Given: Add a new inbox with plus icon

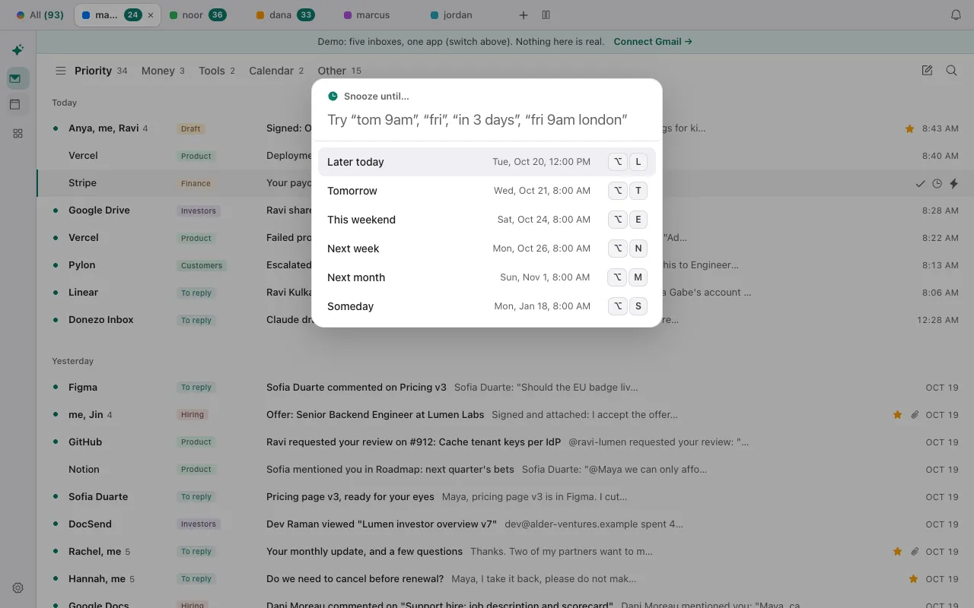Looking at the screenshot, I should point(523,15).
